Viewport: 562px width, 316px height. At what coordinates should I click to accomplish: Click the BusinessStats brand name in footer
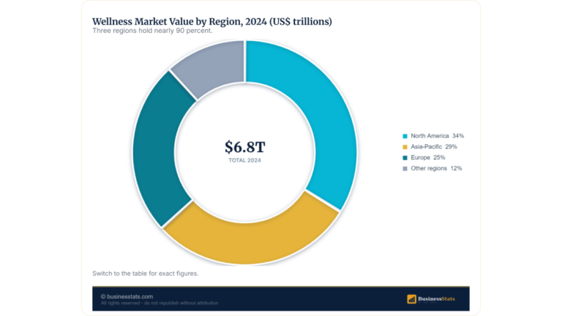click(x=436, y=298)
